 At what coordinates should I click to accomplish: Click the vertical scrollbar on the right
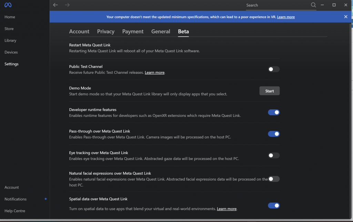pyautogui.click(x=350, y=120)
